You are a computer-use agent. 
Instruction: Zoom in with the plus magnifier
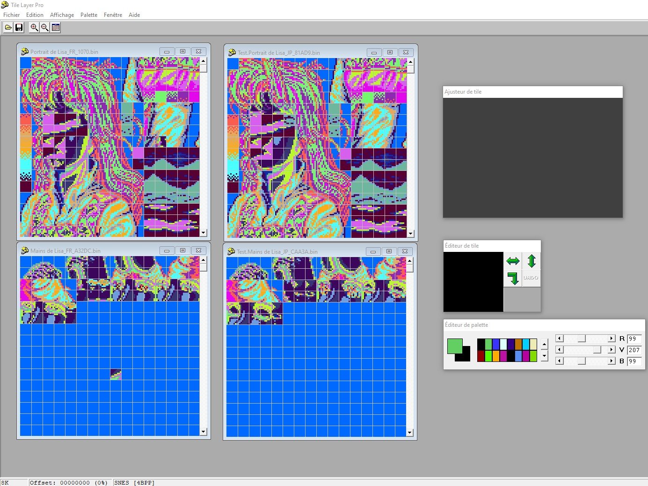(x=34, y=28)
